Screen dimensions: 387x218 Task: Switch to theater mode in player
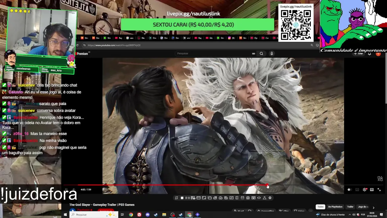372,190
